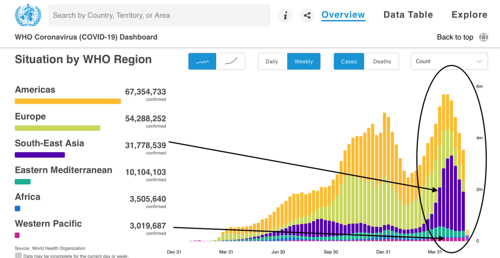
Task: Toggle the chart to show Cases
Action: click(349, 62)
